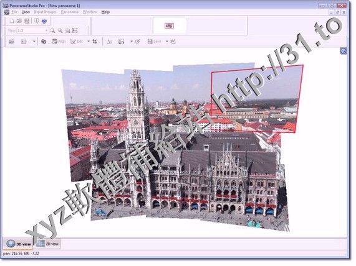Expand the export dropdown arrow
Viewport: 356px width, 266px height.
point(132,42)
